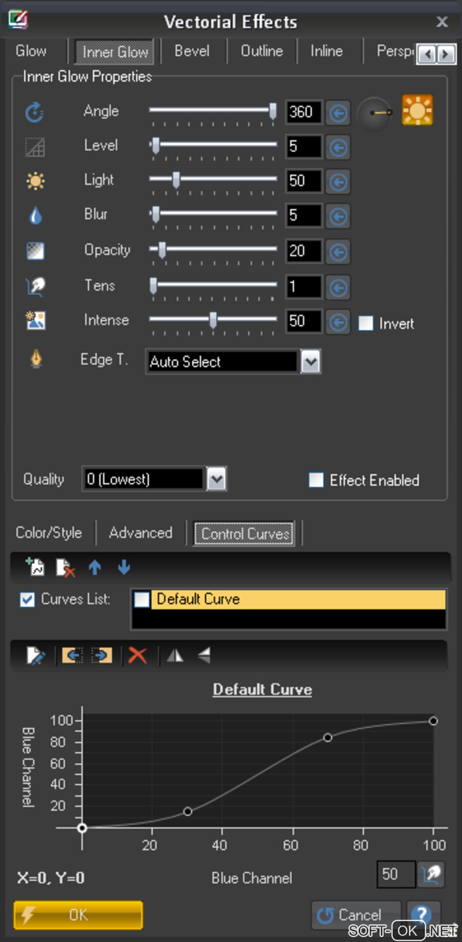The image size is (462, 942).
Task: Click the red X delete point icon
Action: (137, 655)
